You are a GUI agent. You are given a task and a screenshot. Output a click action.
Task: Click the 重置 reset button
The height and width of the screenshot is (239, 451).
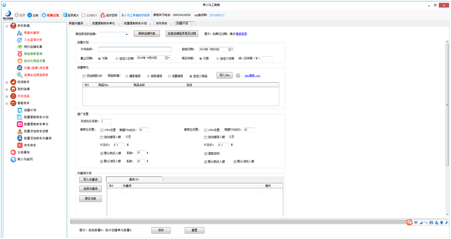tap(194, 230)
